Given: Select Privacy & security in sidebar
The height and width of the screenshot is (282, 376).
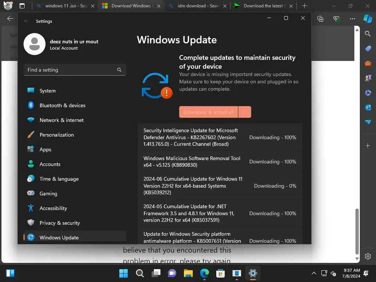Looking at the screenshot, I should (x=75, y=223).
